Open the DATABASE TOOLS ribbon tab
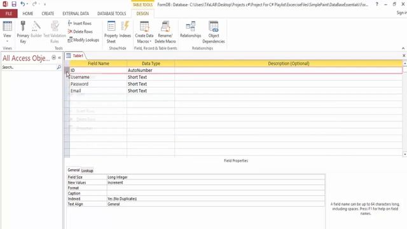The image size is (407, 229). [x=112, y=13]
